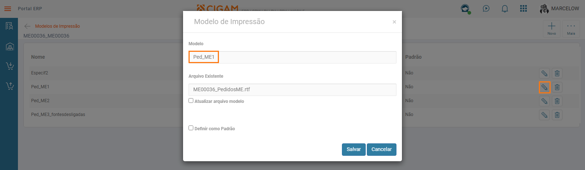This screenshot has width=585, height=170.
Task: Edit the Ped_ME1 row with pencil icon
Action: (x=544, y=87)
